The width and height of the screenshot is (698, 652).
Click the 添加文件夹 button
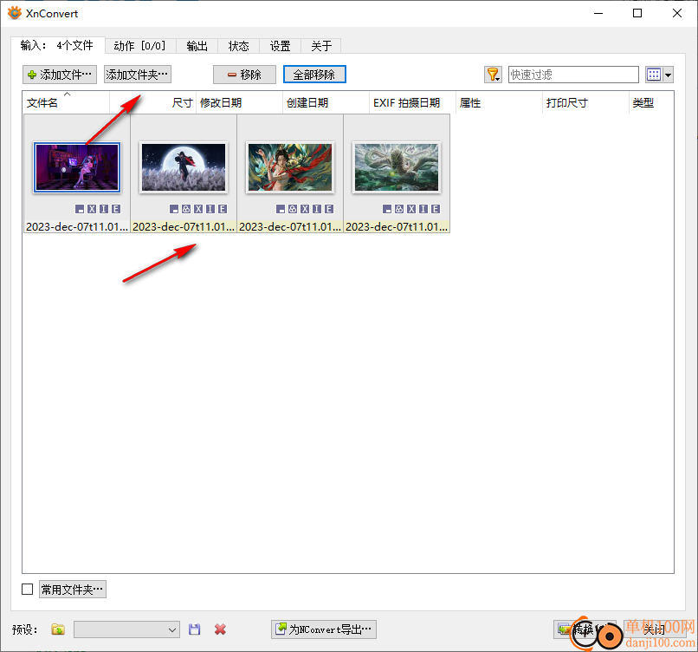[x=138, y=75]
